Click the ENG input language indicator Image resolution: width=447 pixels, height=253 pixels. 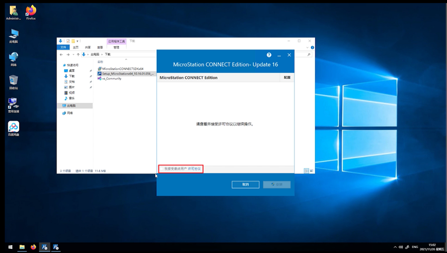point(415,247)
